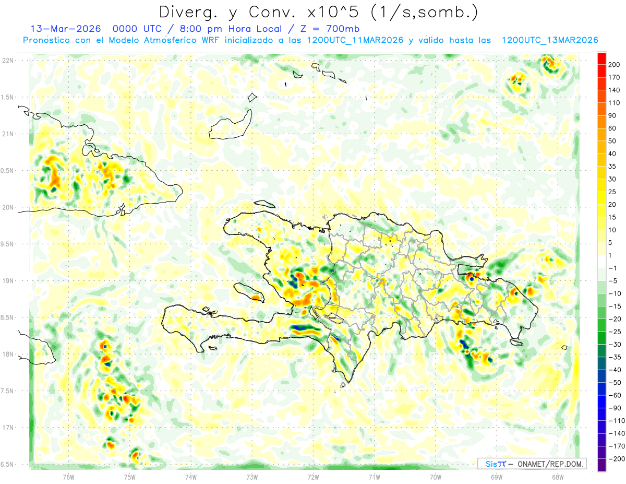Screen dimensions: 626x484
Task: Click the colorbar label "50"
Action: (613, 141)
